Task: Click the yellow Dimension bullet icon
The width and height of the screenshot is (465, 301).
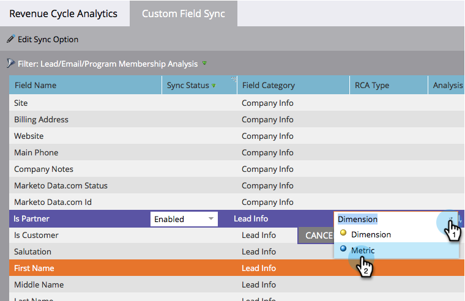Action: pyautogui.click(x=343, y=234)
